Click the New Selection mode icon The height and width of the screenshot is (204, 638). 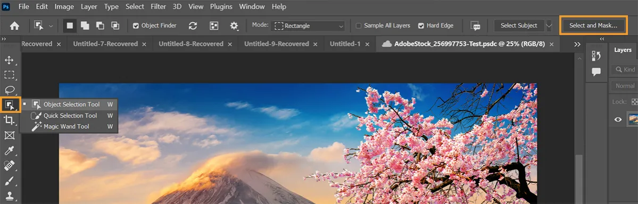click(70, 25)
